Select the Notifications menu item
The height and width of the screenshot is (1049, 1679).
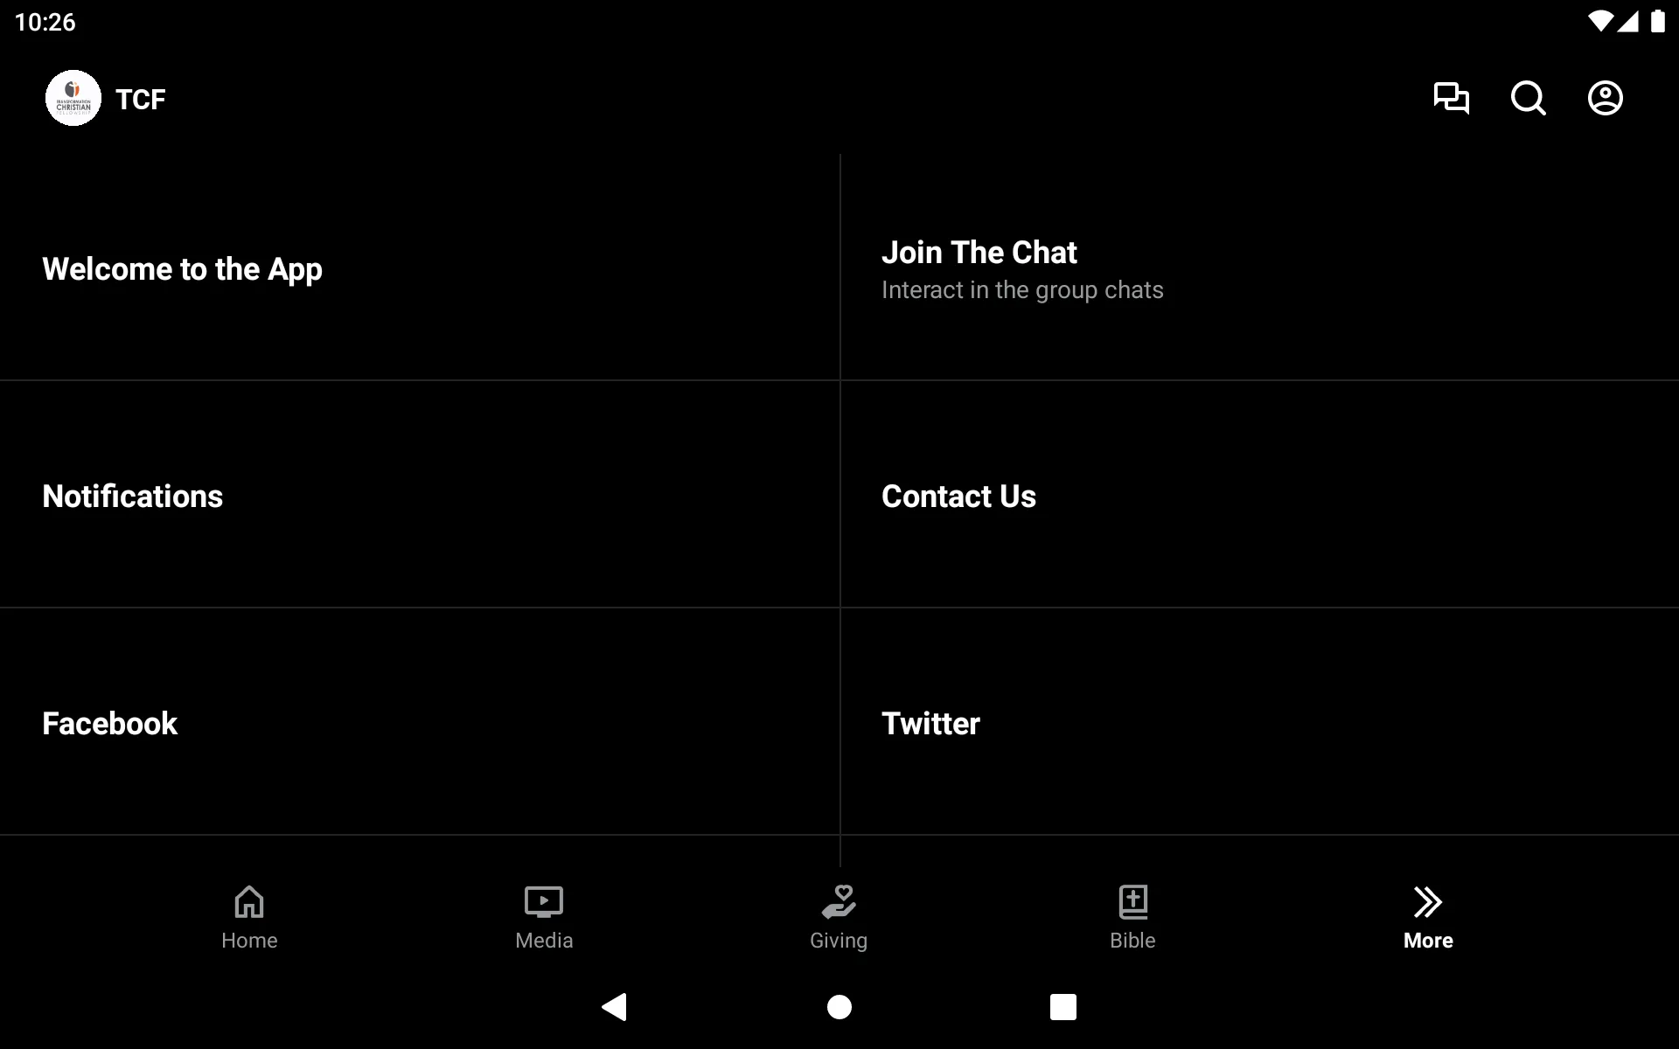point(132,494)
